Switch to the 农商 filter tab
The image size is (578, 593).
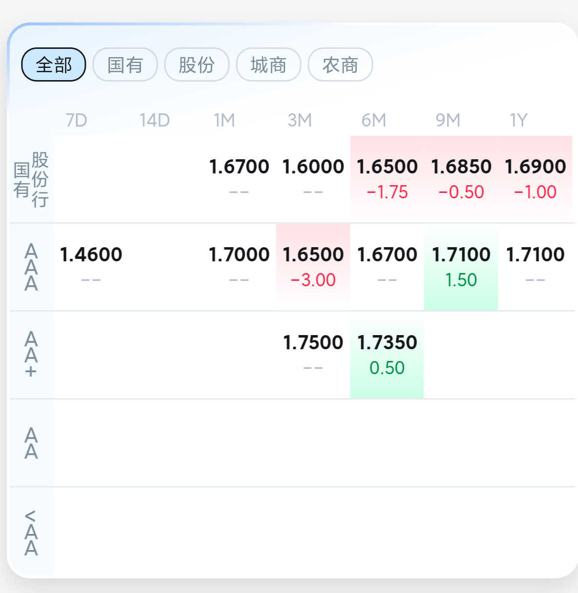click(340, 64)
